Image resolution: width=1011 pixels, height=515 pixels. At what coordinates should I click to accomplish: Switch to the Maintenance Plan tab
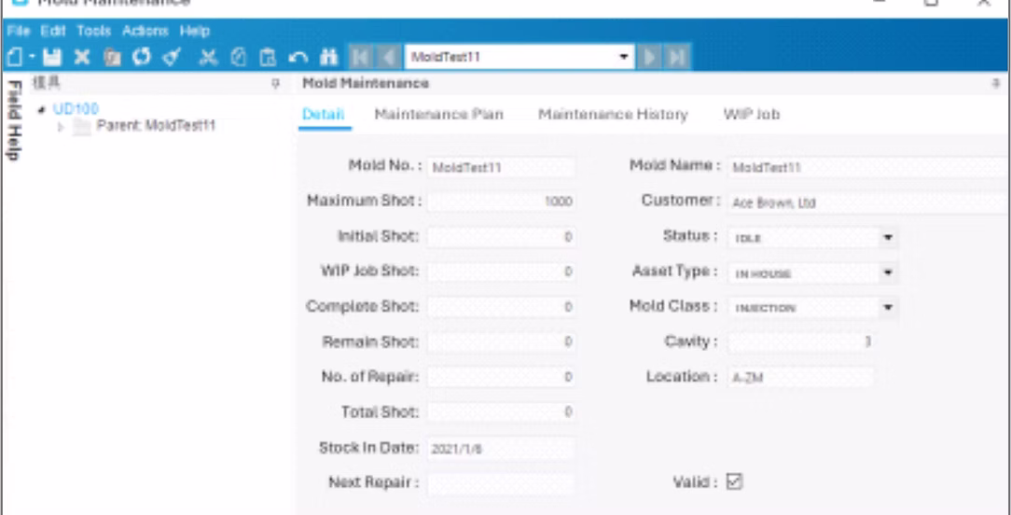pos(439,115)
